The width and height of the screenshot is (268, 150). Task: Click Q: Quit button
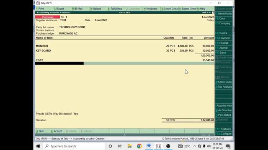pyautogui.click(x=43, y=131)
